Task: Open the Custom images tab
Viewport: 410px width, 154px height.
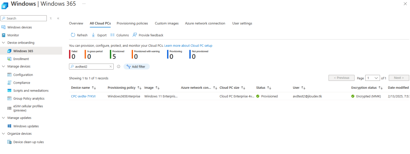Action: [167, 23]
